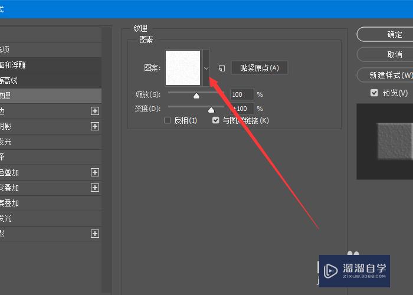Select the inner glow entry above 光泽
The height and width of the screenshot is (295, 413).
51,142
